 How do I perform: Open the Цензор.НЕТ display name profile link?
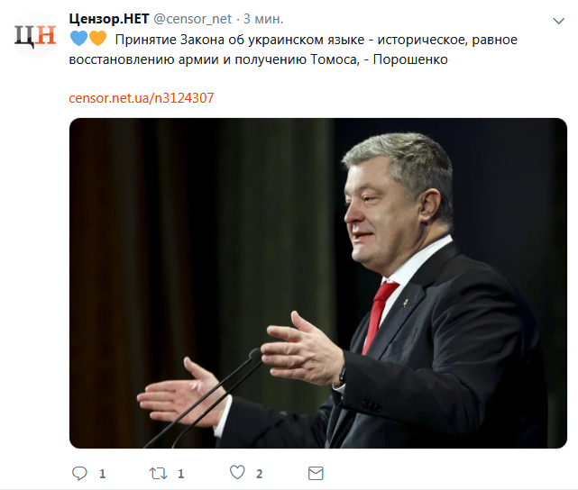pyautogui.click(x=109, y=19)
